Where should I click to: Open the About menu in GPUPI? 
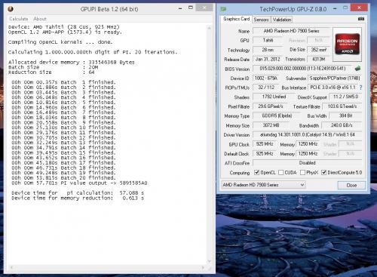coord(40,19)
